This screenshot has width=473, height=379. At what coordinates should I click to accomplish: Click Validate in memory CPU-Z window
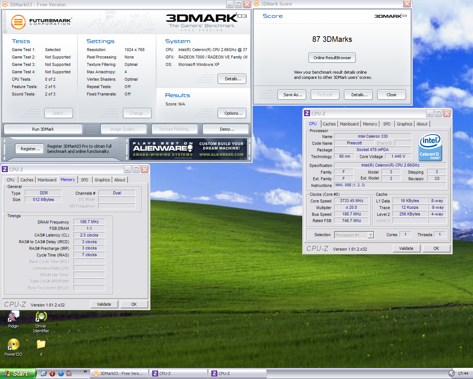pyautogui.click(x=104, y=304)
